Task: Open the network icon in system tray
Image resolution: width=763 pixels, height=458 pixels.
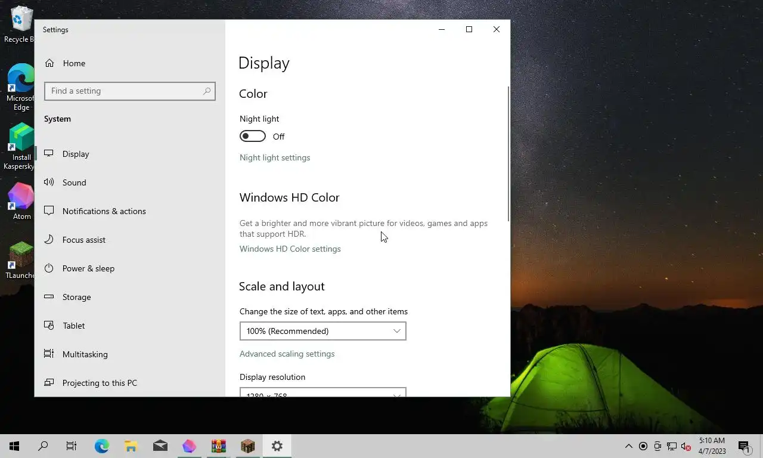Action: (x=672, y=446)
